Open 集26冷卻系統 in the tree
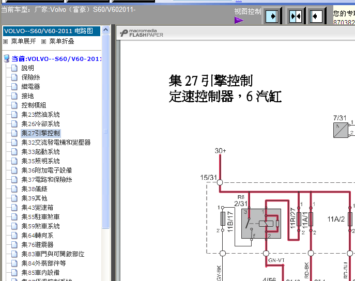Viewport: 355px width, 281px height. (x=40, y=124)
